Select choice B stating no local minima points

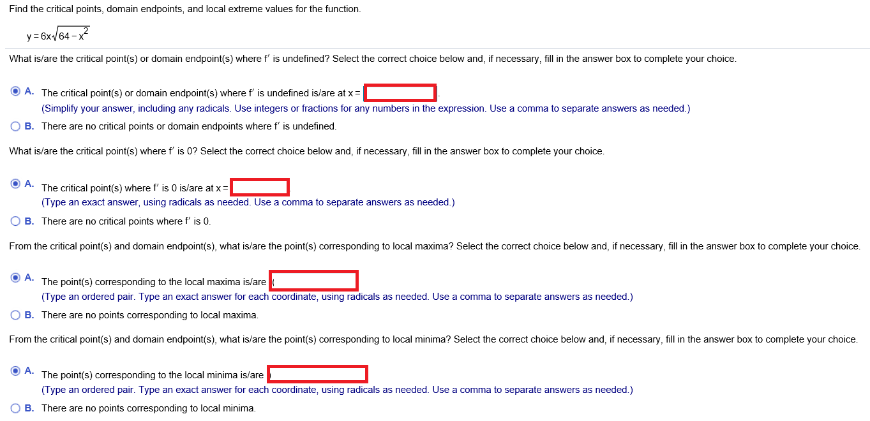[15, 408]
